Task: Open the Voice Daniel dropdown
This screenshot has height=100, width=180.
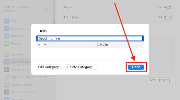Action: (164, 7)
